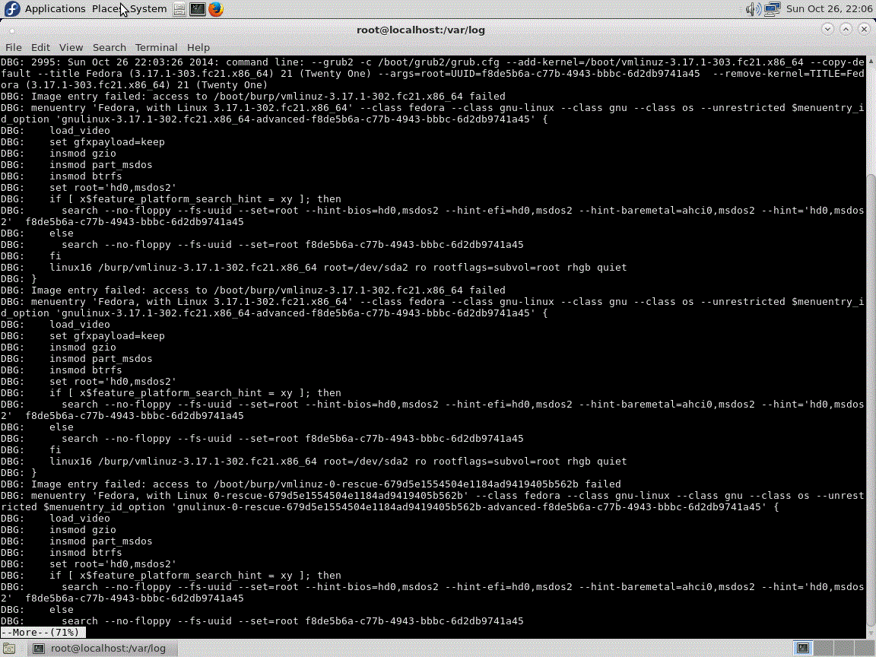The width and height of the screenshot is (876, 657).
Task: Launch a terminal from the top panel launcher
Action: point(197,9)
